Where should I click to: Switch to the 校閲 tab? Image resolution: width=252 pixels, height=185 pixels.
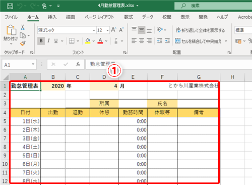click(x=167, y=17)
